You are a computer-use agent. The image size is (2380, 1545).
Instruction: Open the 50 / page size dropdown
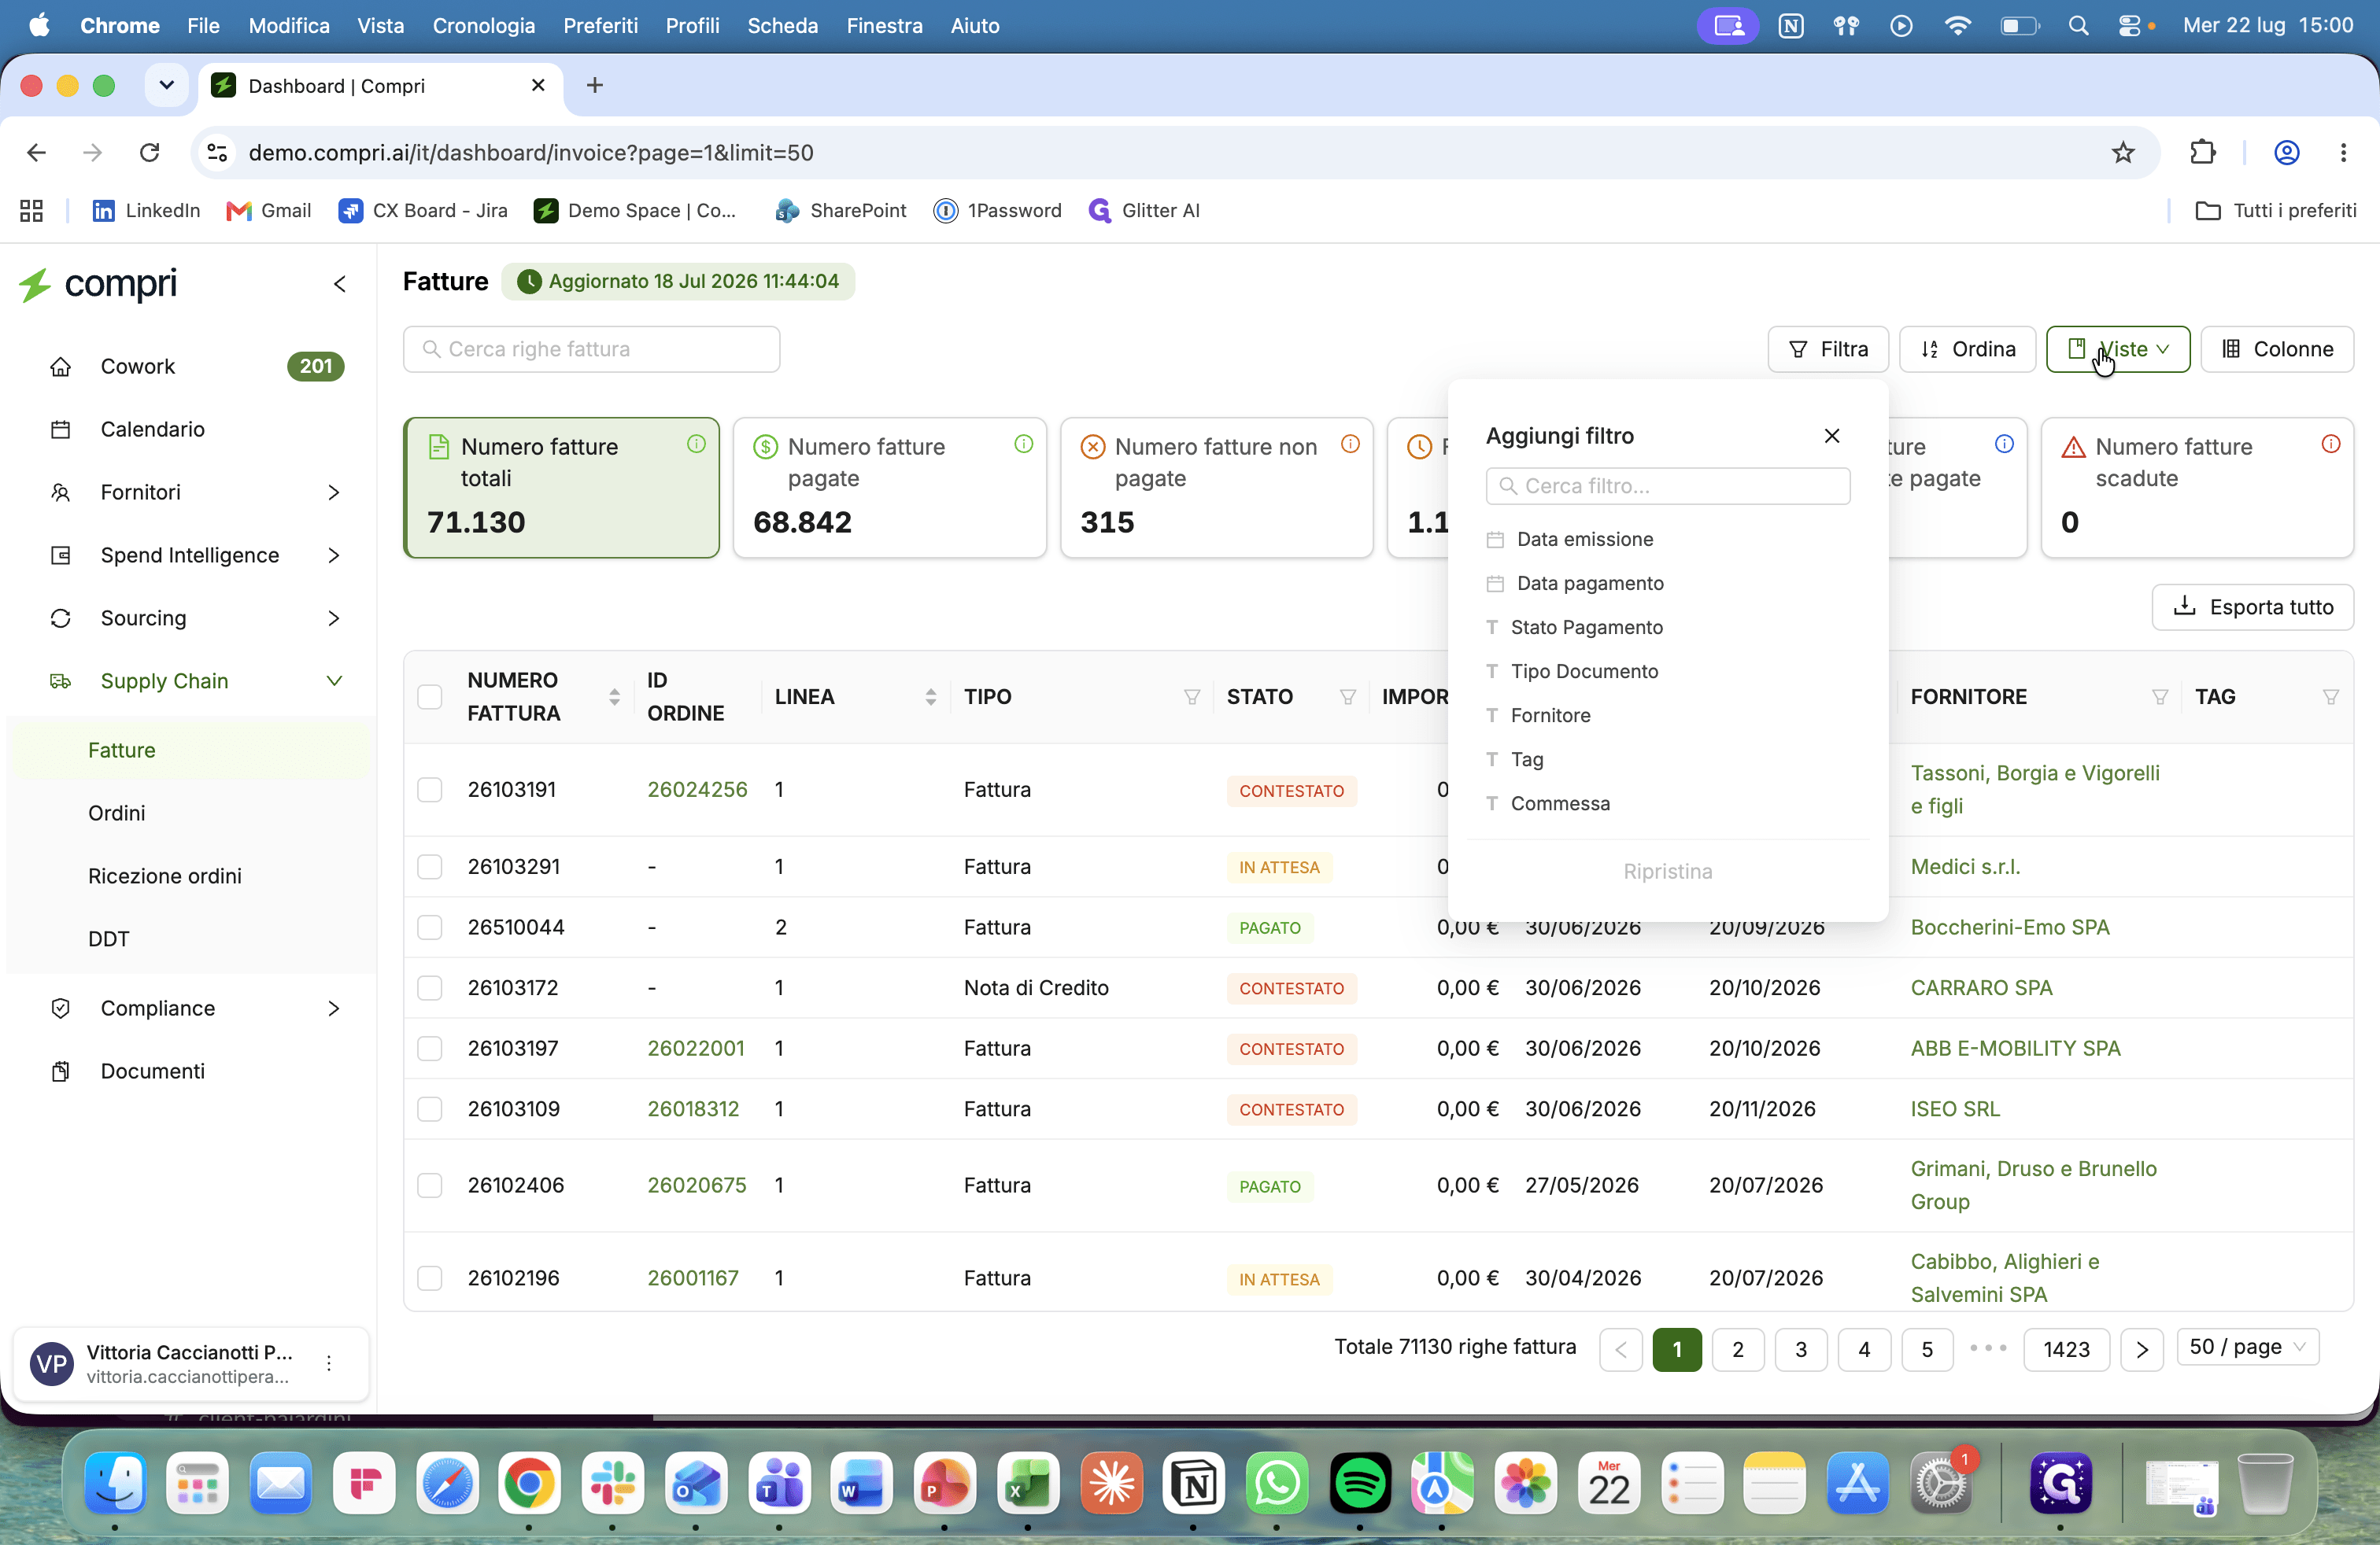(2247, 1347)
